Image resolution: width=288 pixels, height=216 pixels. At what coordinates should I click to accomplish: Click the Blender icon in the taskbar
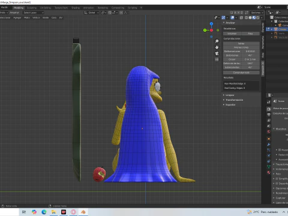tap(83, 212)
